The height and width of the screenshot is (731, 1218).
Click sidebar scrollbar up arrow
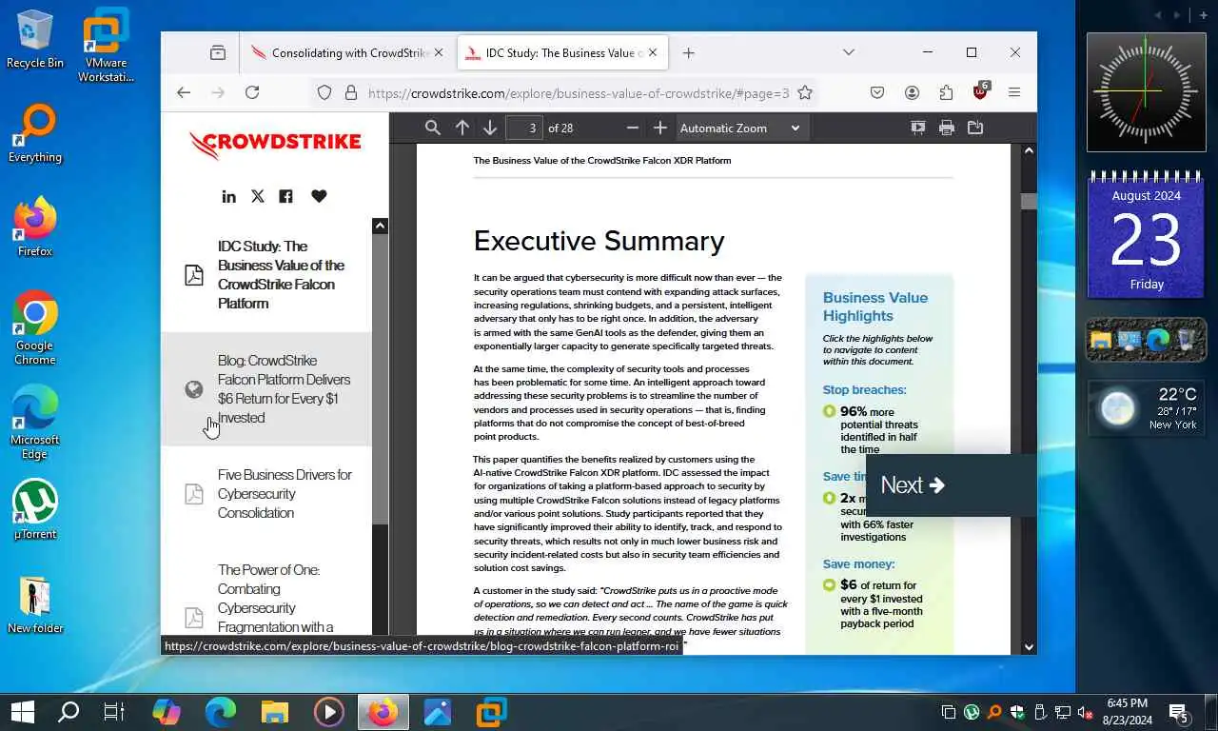click(x=380, y=226)
